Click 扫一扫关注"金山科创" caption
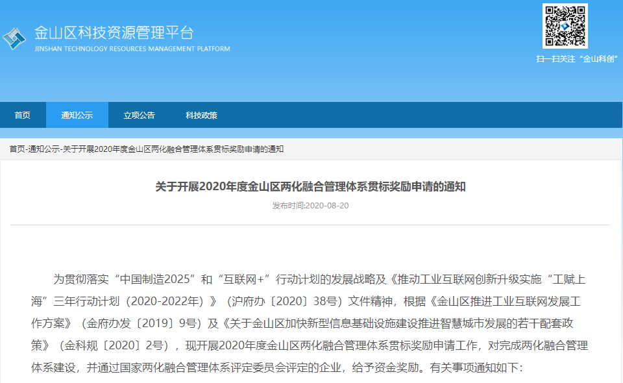Image resolution: width=623 pixels, height=383 pixels. pyautogui.click(x=576, y=59)
